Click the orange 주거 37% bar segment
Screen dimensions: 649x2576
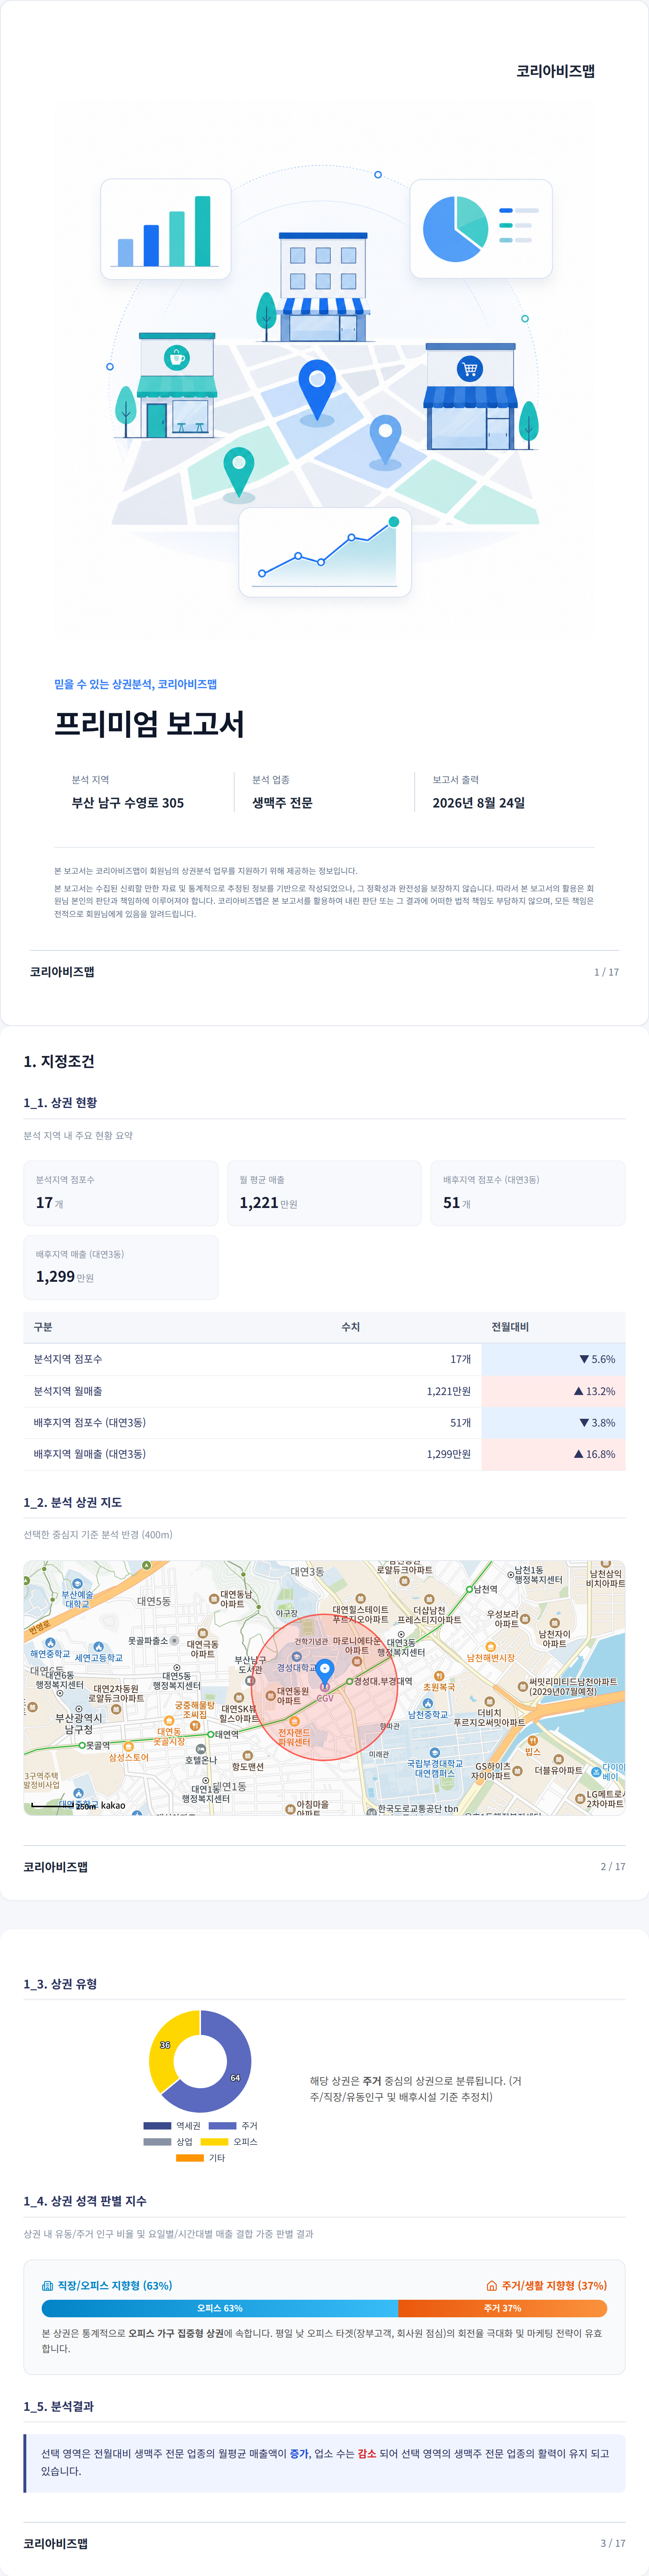point(502,2308)
